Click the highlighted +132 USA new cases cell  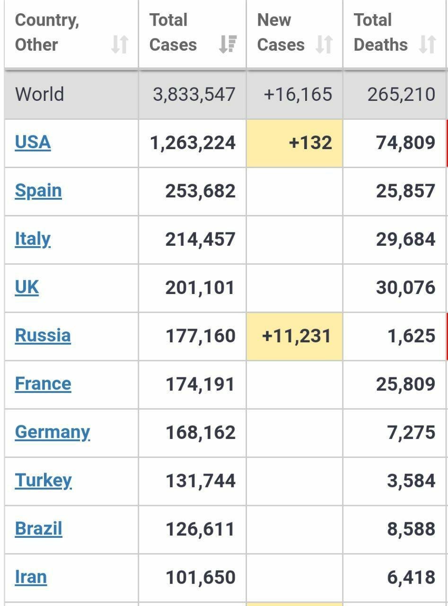(295, 143)
